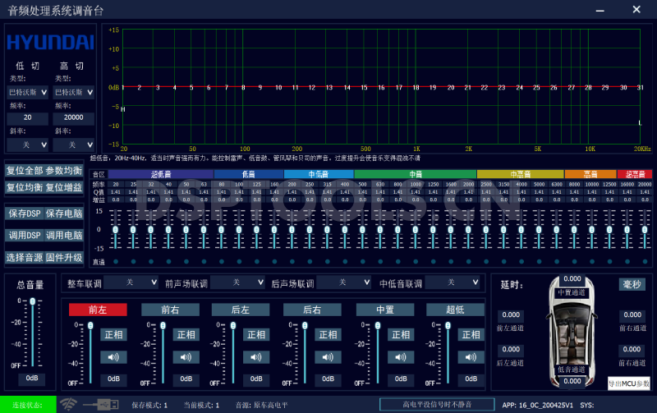The height and width of the screenshot is (413, 657).
Task: Select the 超低 channel tab
Action: [x=455, y=310]
